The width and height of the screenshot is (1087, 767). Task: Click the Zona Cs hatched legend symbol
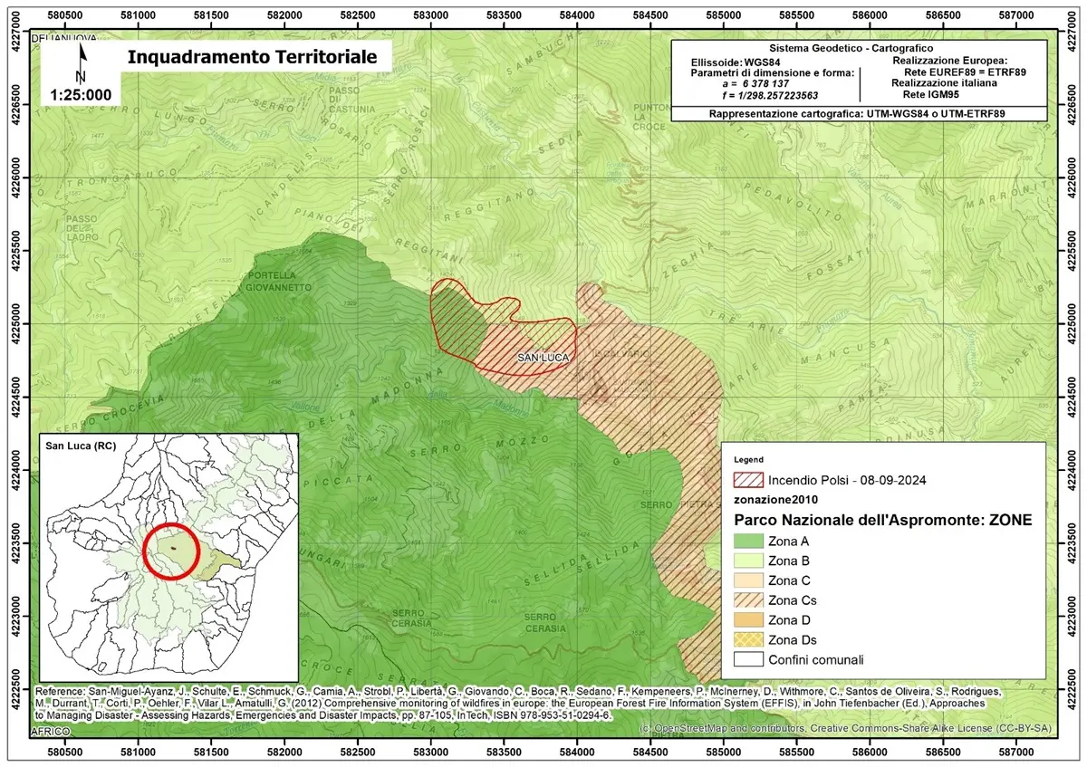click(x=748, y=600)
